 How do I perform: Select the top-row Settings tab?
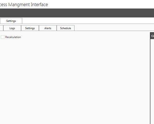click(x=11, y=21)
